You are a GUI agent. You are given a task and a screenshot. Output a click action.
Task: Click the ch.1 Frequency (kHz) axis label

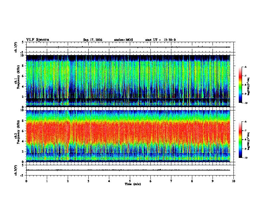(17, 82)
